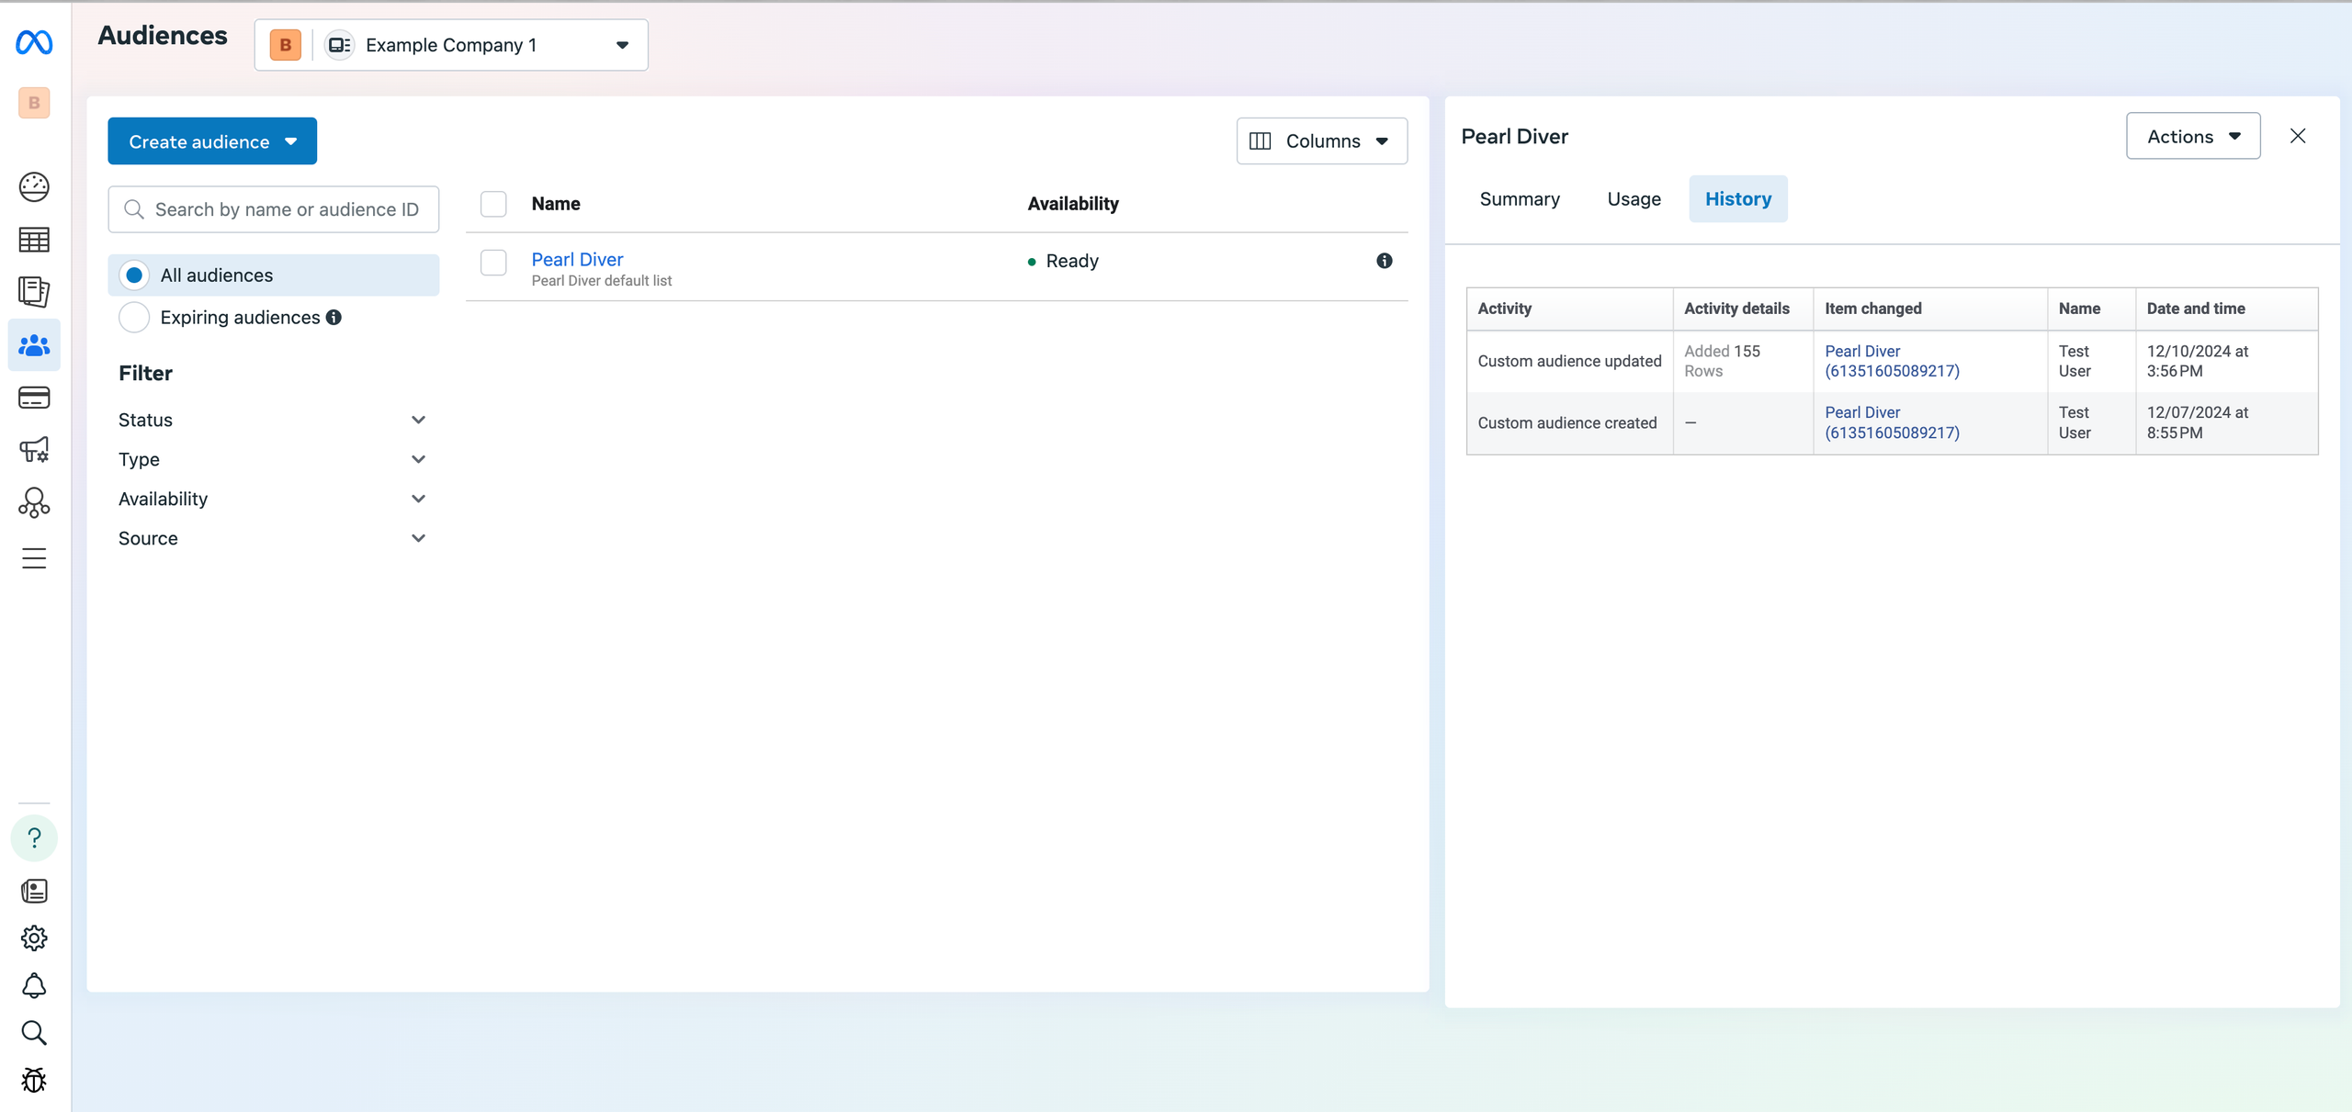The width and height of the screenshot is (2352, 1112).
Task: Open the gear settings icon in sidebar
Action: pos(34,938)
